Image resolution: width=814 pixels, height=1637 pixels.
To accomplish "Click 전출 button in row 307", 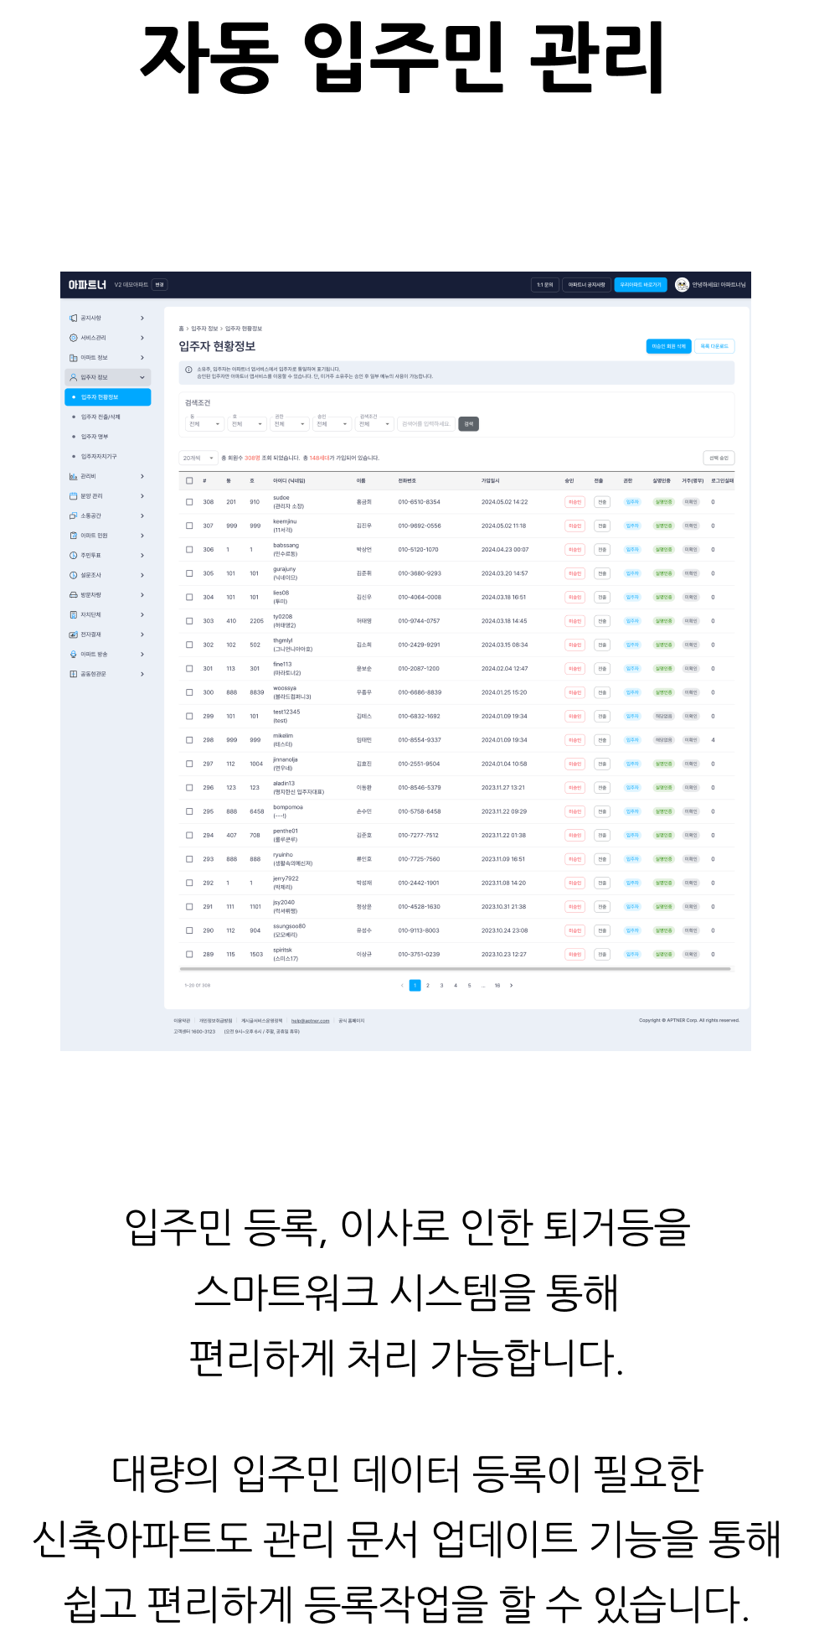I will (x=602, y=526).
